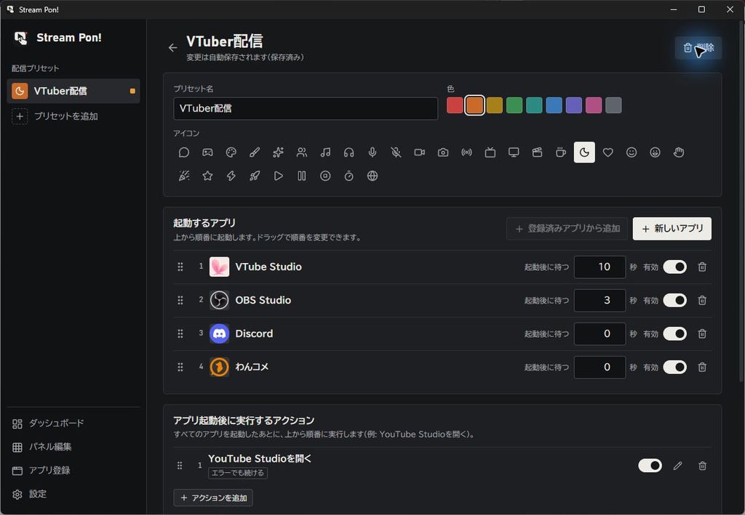This screenshot has height=515, width=745.
Task: Pick the party popper preset icon
Action: pos(184,176)
